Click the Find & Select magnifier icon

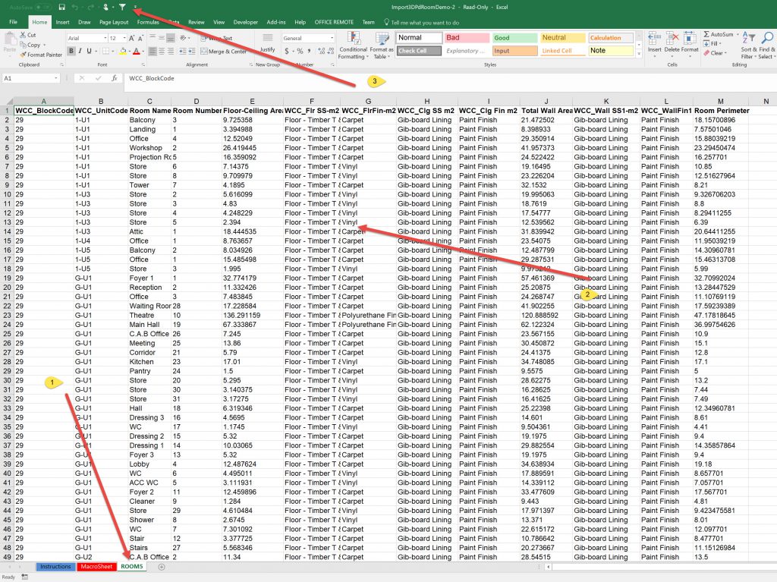click(768, 37)
